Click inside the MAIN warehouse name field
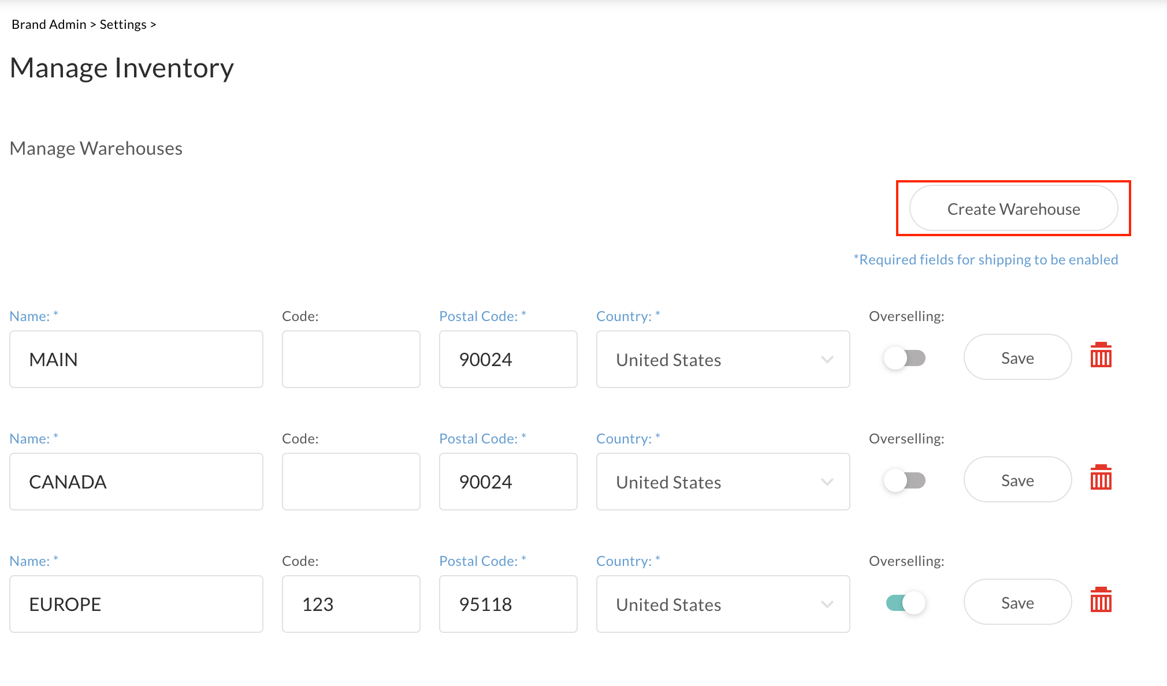The height and width of the screenshot is (686, 1167). [x=136, y=359]
